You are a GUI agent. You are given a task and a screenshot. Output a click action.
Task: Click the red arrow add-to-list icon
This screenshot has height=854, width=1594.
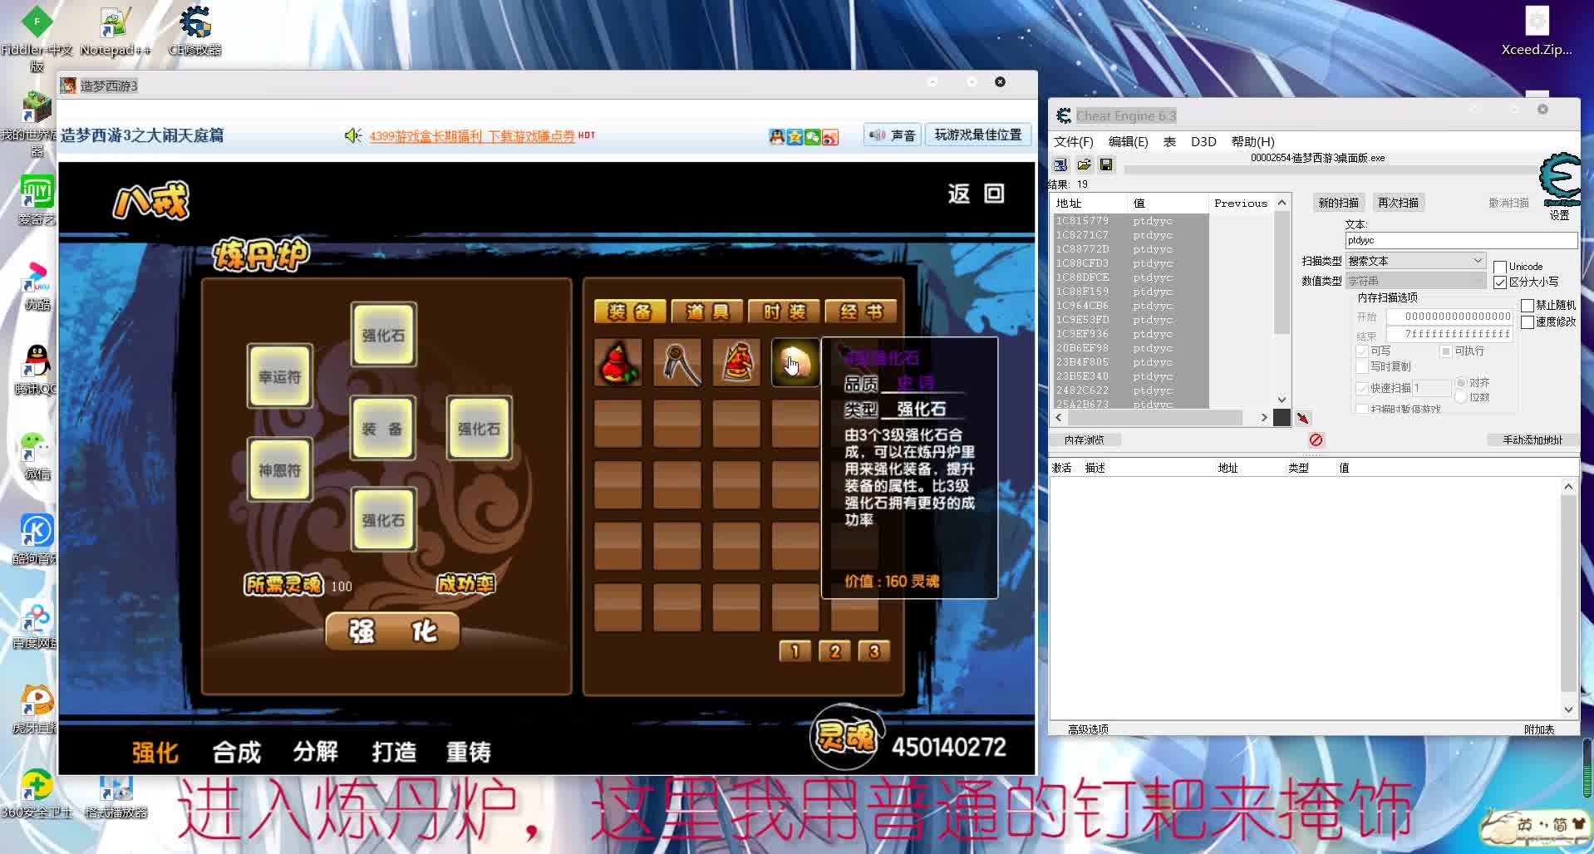pyautogui.click(x=1302, y=418)
